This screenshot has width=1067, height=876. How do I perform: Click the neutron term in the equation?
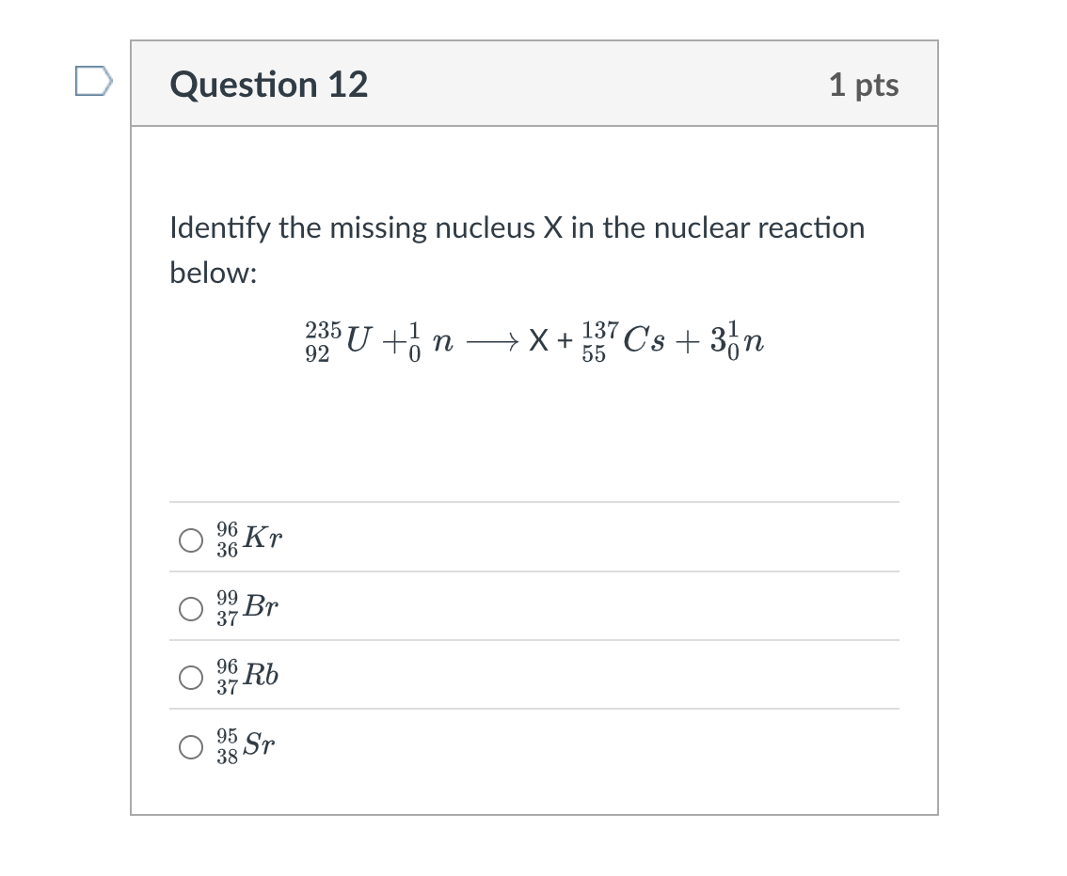(423, 341)
